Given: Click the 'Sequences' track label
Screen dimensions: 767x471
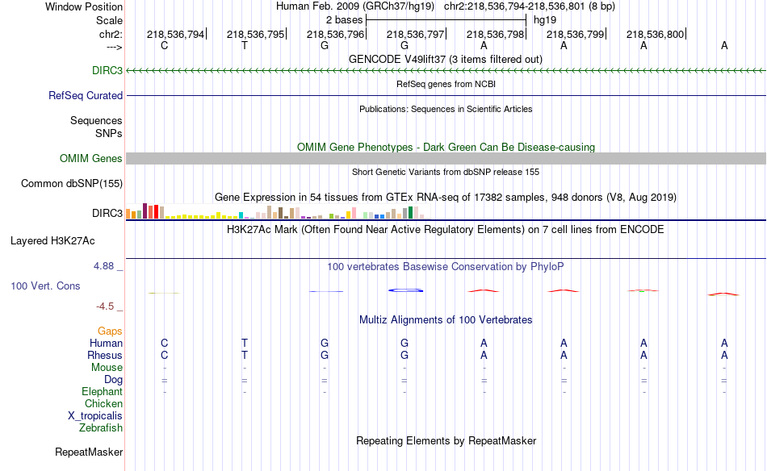Looking at the screenshot, I should [96, 120].
